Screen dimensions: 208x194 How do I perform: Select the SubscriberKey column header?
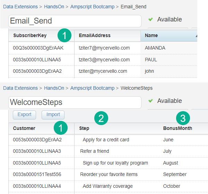pyautogui.click(x=30, y=35)
